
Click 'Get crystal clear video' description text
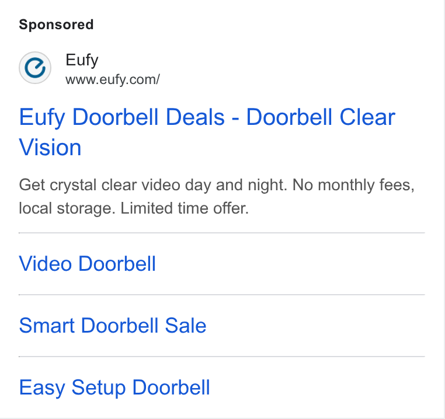click(x=100, y=185)
